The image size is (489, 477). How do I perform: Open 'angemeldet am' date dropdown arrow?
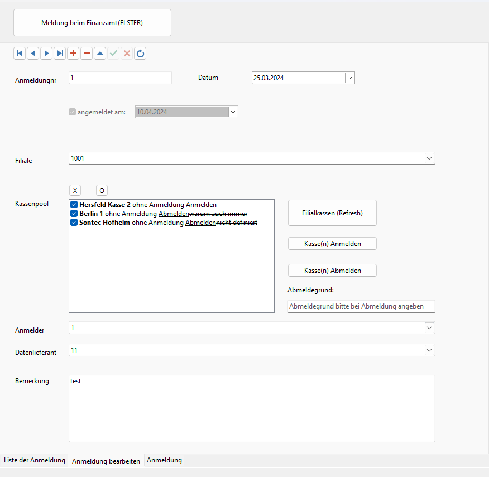coord(233,112)
